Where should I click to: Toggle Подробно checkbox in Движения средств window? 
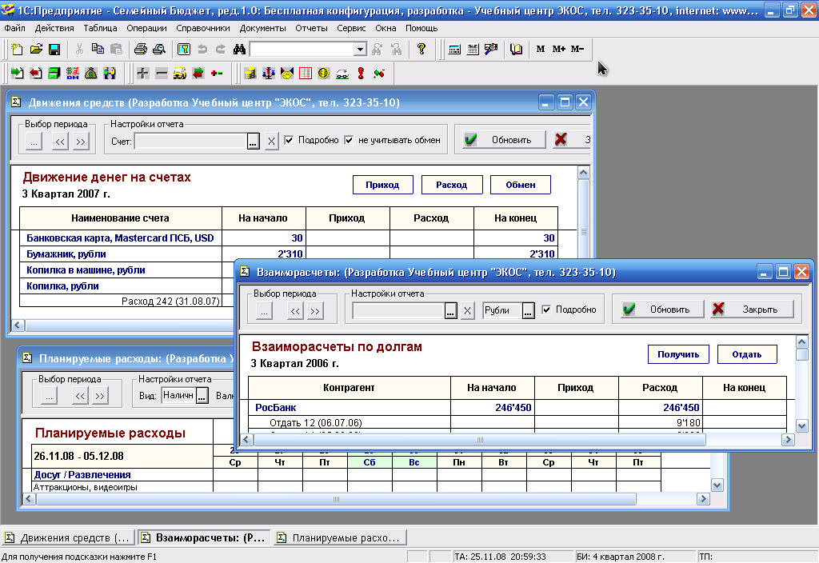(289, 140)
